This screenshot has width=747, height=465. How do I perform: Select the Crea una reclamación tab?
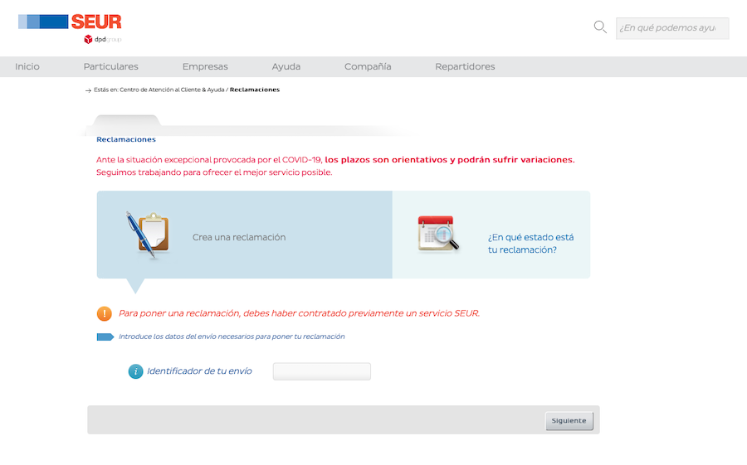(x=239, y=237)
